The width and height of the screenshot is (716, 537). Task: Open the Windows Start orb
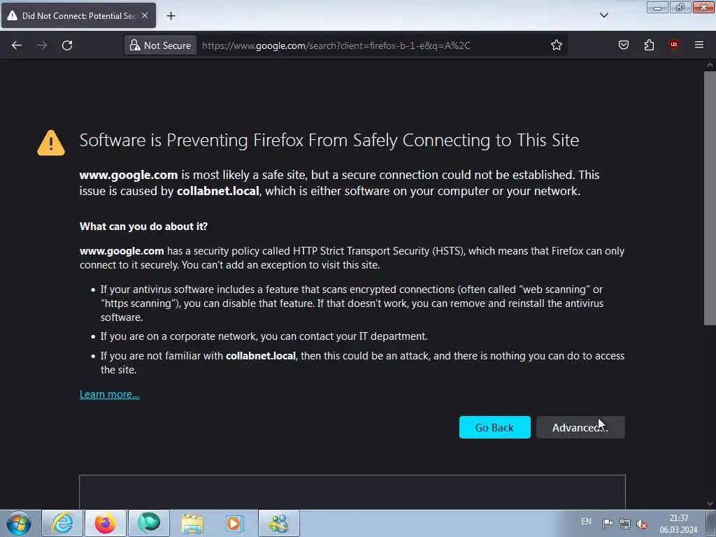[x=19, y=523]
